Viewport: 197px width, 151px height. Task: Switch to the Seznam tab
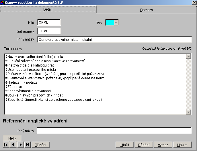click(146, 10)
